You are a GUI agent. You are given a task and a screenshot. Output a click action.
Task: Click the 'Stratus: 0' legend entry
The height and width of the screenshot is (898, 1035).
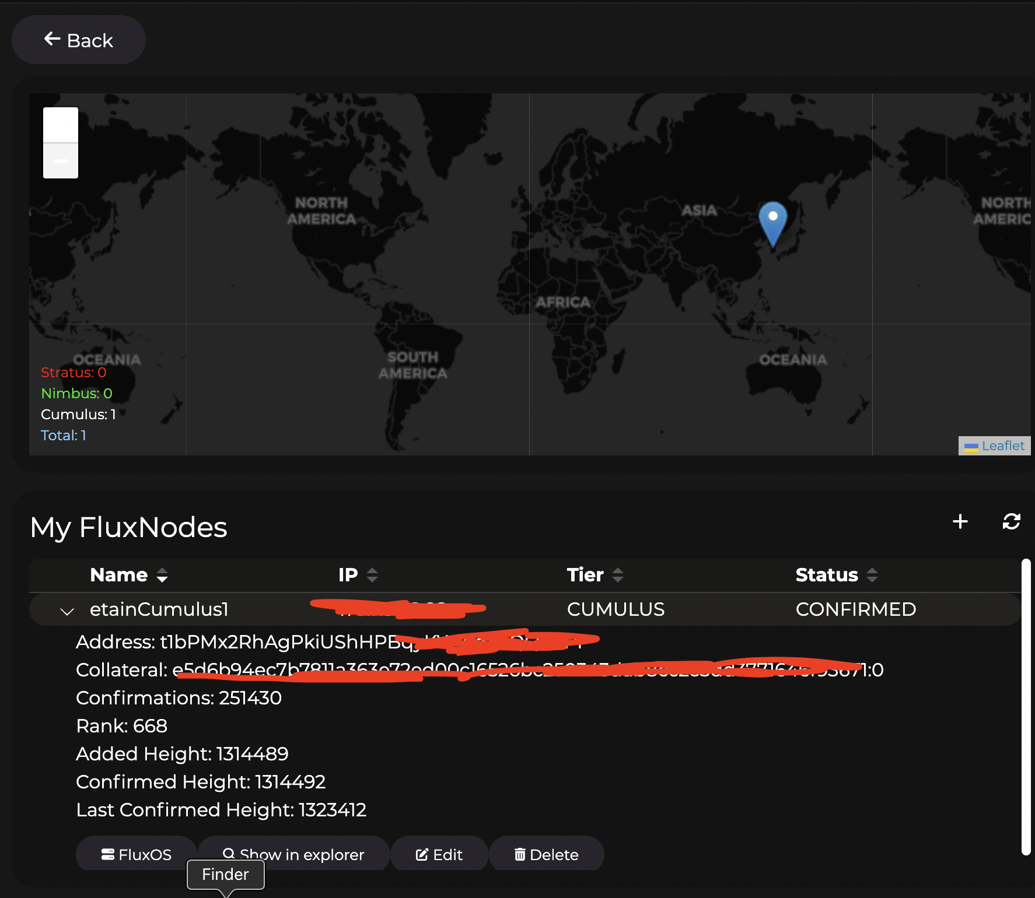[x=74, y=373]
